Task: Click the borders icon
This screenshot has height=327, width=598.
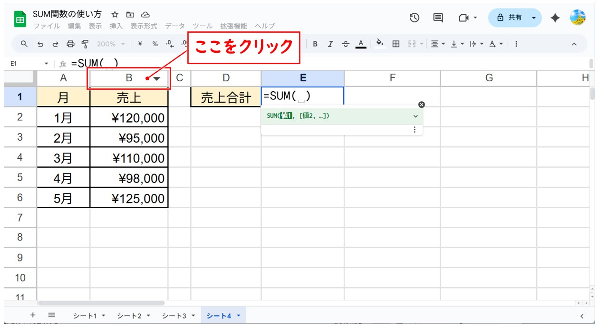Action: click(395, 44)
